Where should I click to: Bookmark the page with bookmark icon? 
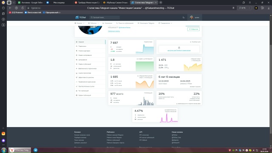[233, 8]
